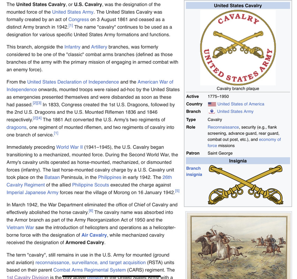Select the 'Saint George' patron text
297x279 pixels.
click(220, 153)
